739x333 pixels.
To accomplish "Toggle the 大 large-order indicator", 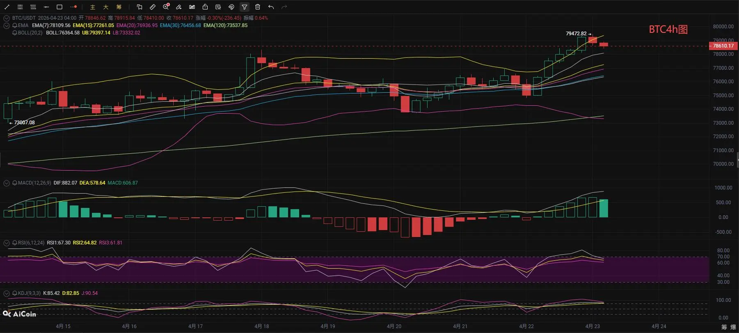I will click(x=106, y=7).
